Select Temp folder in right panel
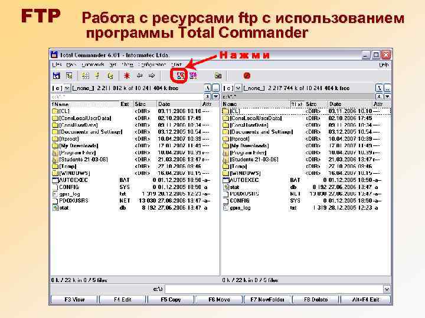 point(235,166)
